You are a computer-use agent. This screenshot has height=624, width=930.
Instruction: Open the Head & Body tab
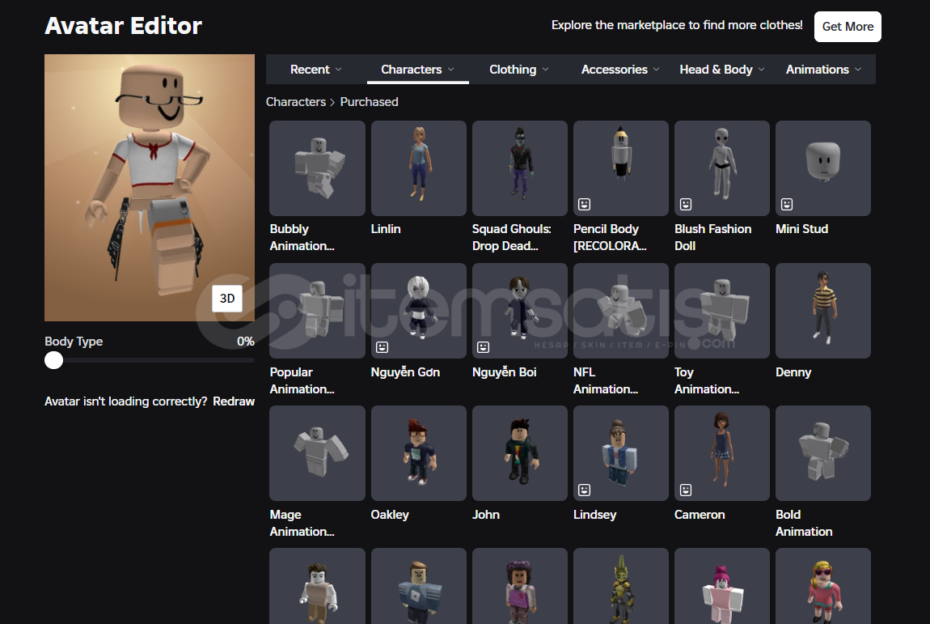721,70
